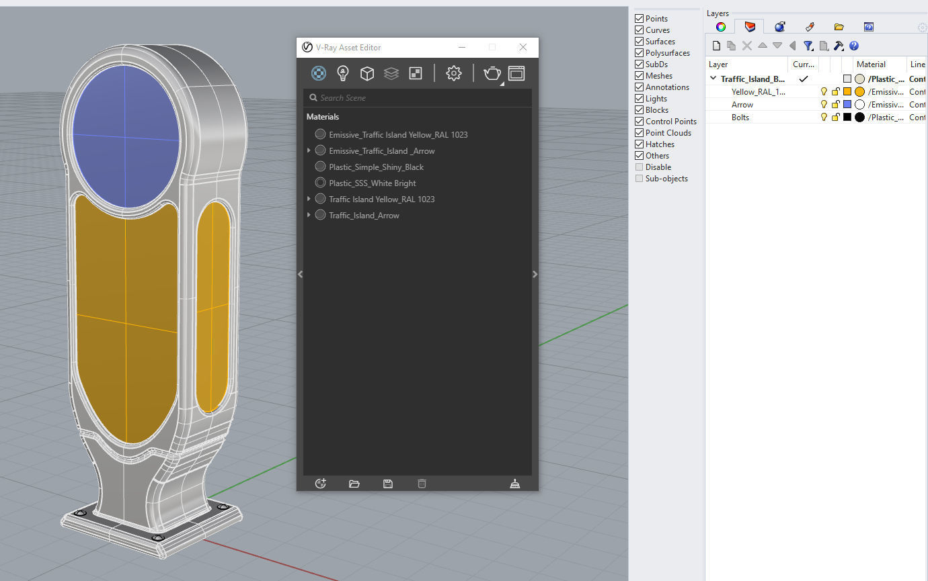Expand the Traffic_Island_Arrow material
The width and height of the screenshot is (928, 581).
[309, 216]
